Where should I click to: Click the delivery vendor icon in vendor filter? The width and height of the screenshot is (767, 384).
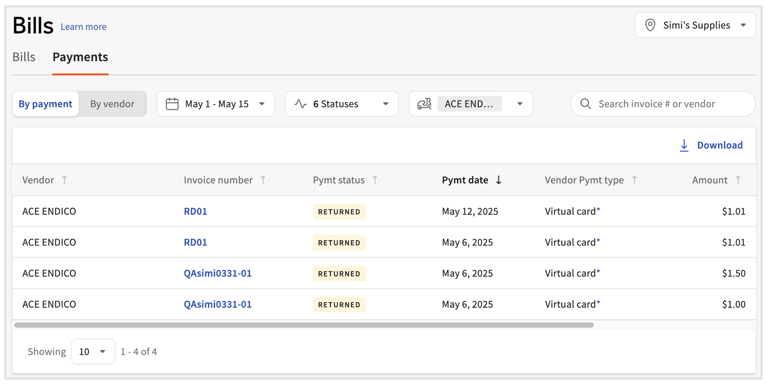424,104
